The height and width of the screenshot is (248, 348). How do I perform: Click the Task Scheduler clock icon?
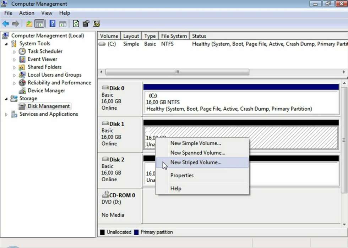pos(22,51)
